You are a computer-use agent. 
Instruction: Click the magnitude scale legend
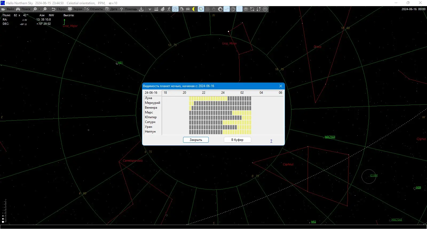[x=4, y=211]
